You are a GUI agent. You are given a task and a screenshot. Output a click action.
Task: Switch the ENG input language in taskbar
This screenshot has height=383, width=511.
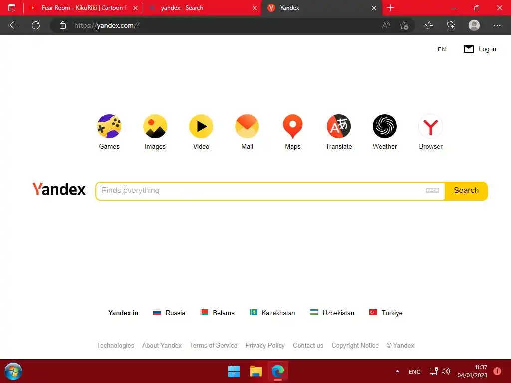tap(415, 371)
